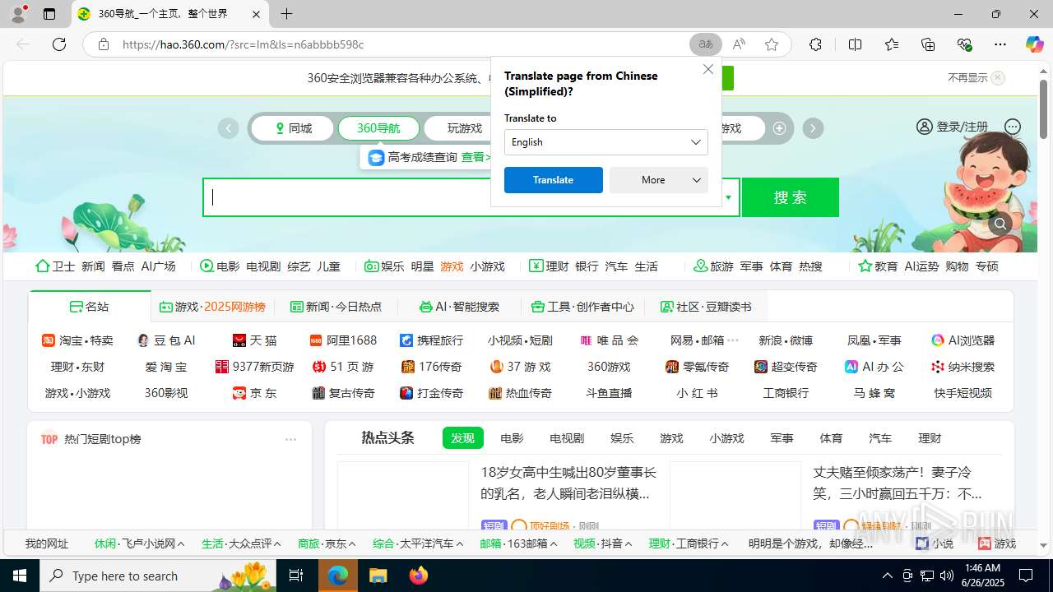
Task: Open Task View in taskbar
Action: (296, 576)
